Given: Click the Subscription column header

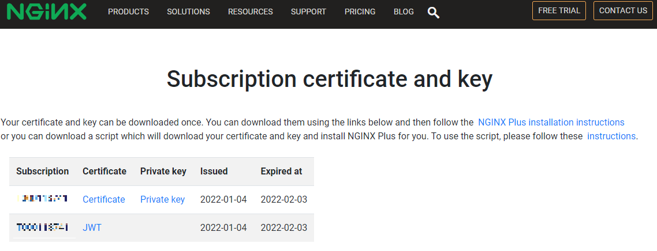Looking at the screenshot, I should pyautogui.click(x=42, y=171).
